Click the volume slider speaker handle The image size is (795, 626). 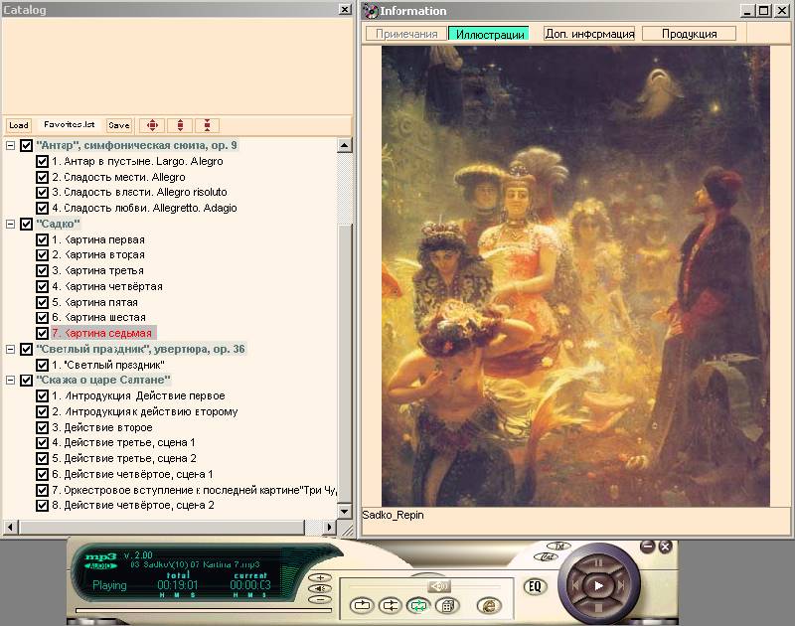438,586
